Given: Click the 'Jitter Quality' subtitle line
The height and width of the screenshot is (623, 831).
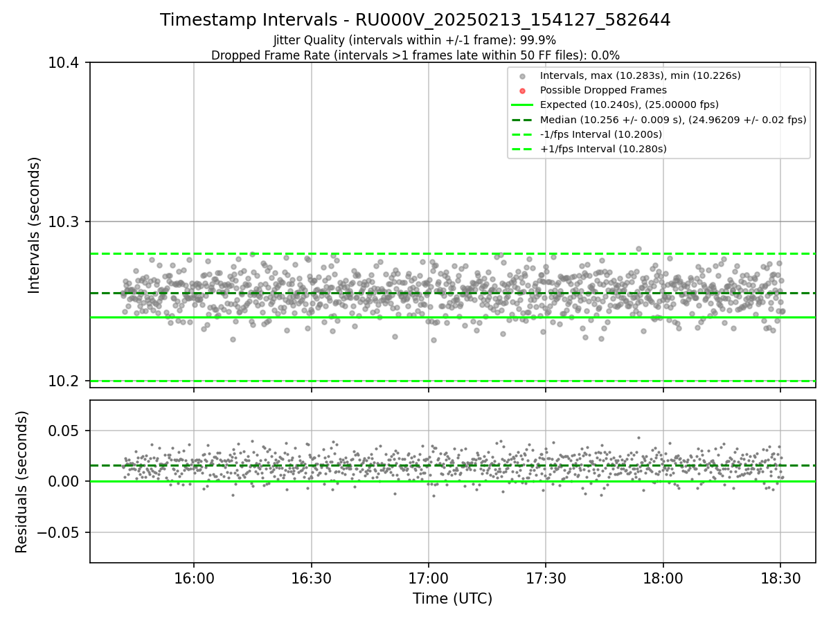Looking at the screenshot, I should (x=415, y=40).
